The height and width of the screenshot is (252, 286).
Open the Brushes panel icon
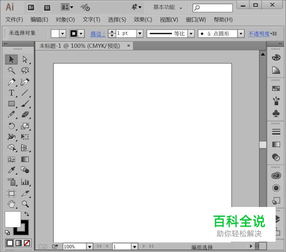pos(276,101)
